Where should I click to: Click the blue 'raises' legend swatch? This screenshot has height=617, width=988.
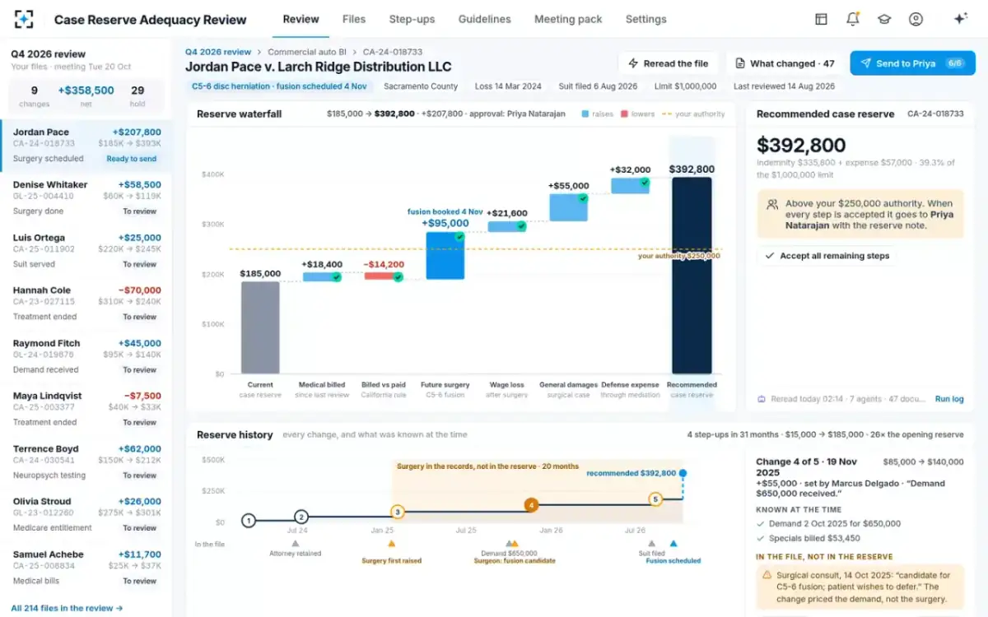click(585, 114)
